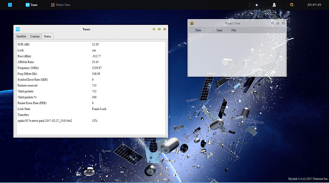Screen dimensions: 329x183
Task: Select the Status tab
Action: tap(47, 36)
